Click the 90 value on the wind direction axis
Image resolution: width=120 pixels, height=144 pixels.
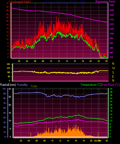pyautogui.click(x=9, y=77)
